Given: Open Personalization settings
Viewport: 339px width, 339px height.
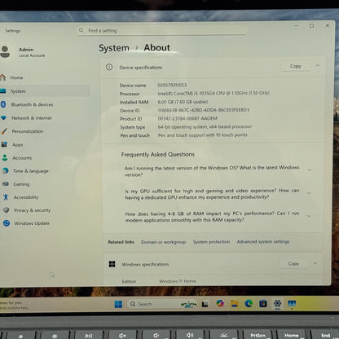Looking at the screenshot, I should coord(28,131).
